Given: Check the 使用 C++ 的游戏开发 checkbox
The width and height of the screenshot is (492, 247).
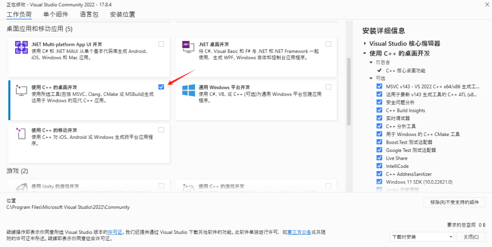Looking at the screenshot, I should pyautogui.click(x=328, y=186).
